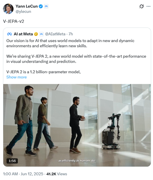Click the 41.2K Views count
The image size is (153, 180).
(57, 174)
